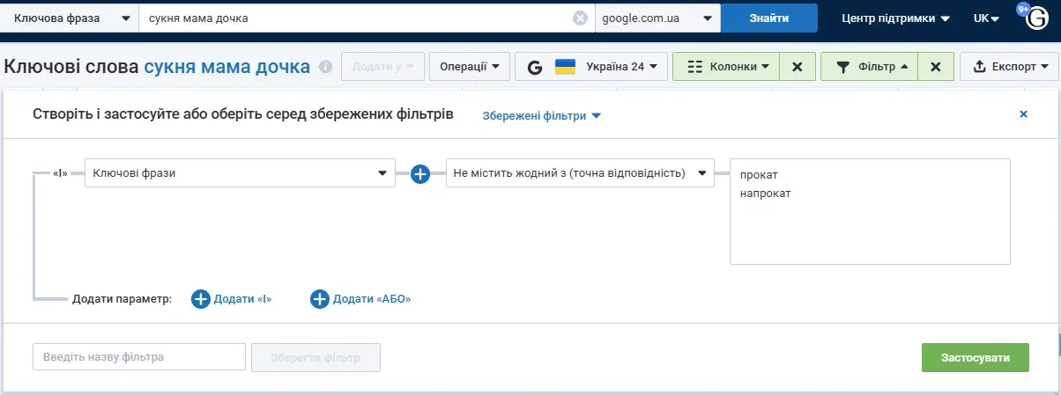Screen dimensions: 1061x395
Task: Open the Ключові фрази parameter dropdown
Action: 240,173
